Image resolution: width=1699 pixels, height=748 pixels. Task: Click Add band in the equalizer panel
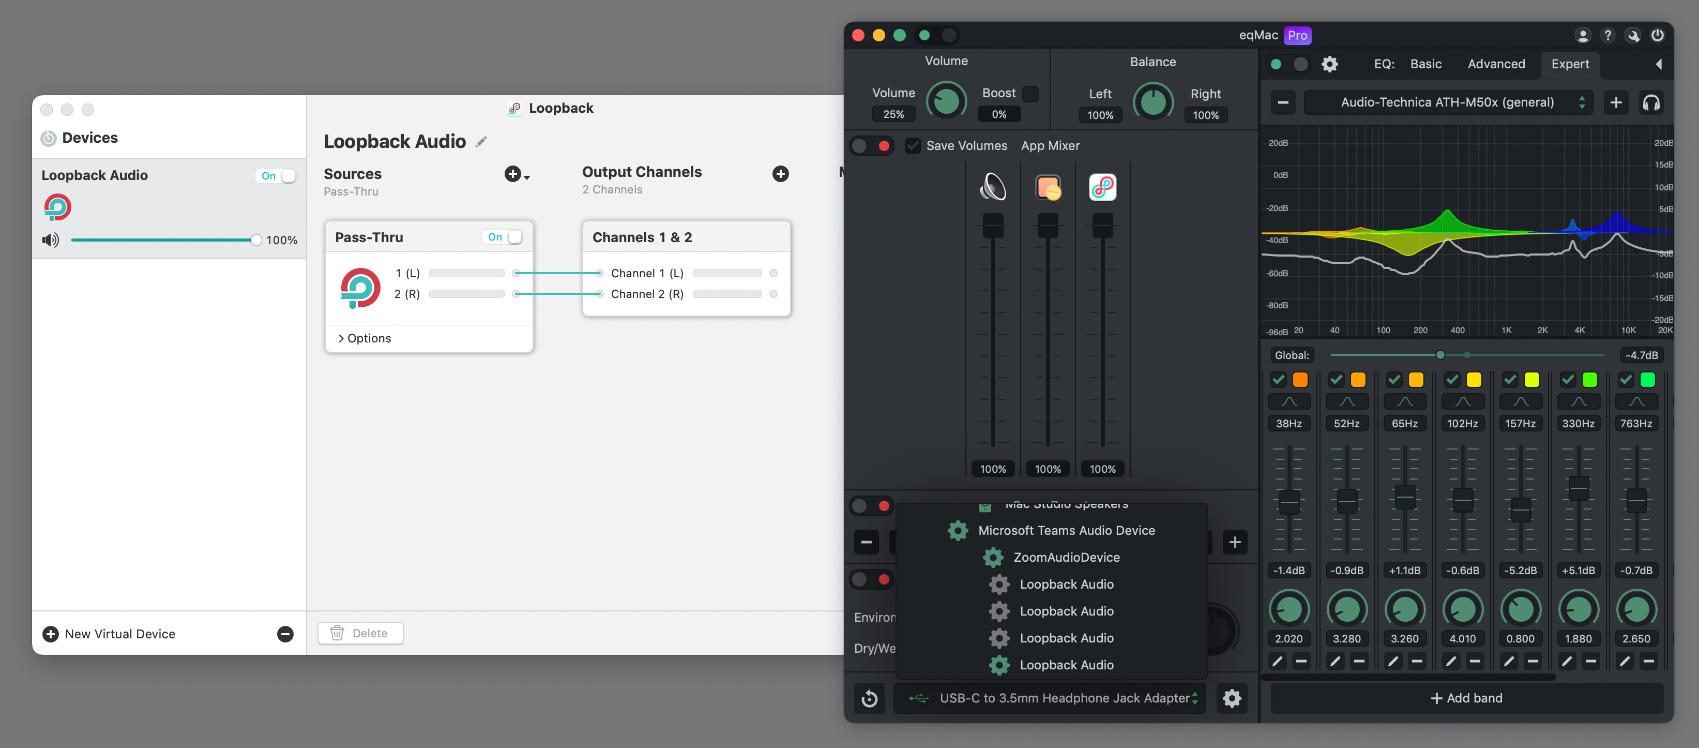click(x=1466, y=697)
